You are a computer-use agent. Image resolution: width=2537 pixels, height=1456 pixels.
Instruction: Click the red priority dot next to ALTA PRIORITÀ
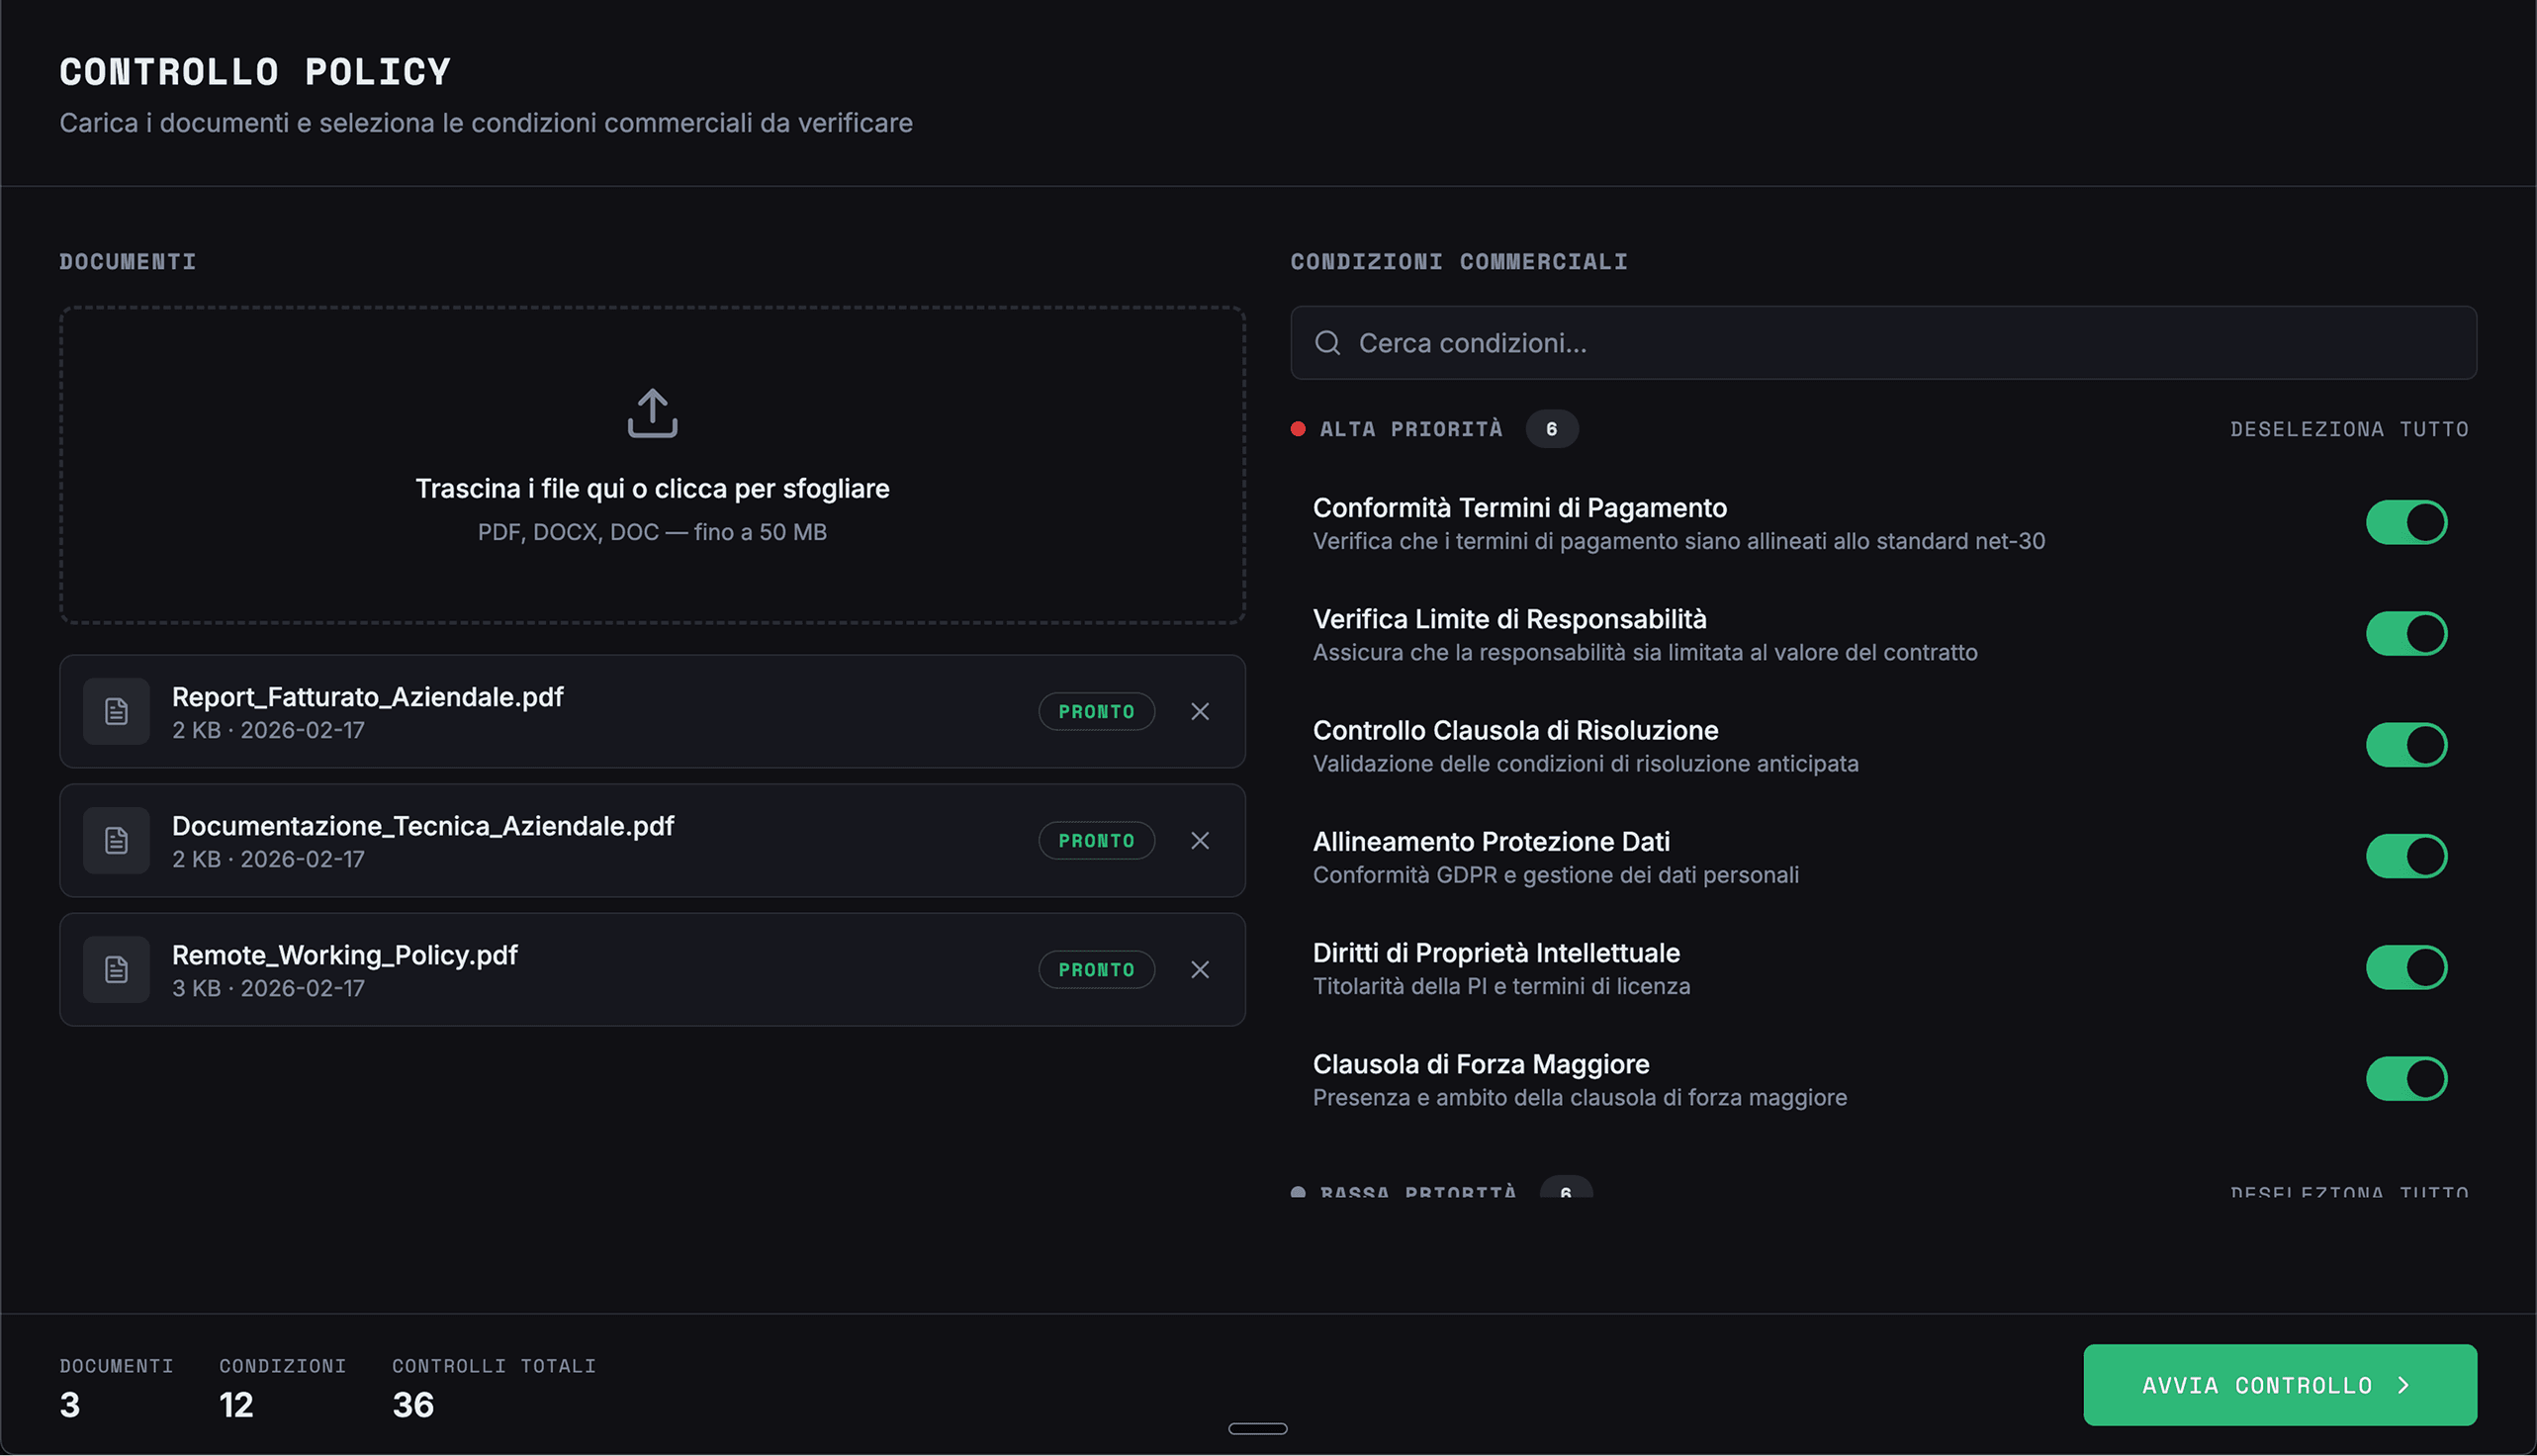[x=1298, y=428]
